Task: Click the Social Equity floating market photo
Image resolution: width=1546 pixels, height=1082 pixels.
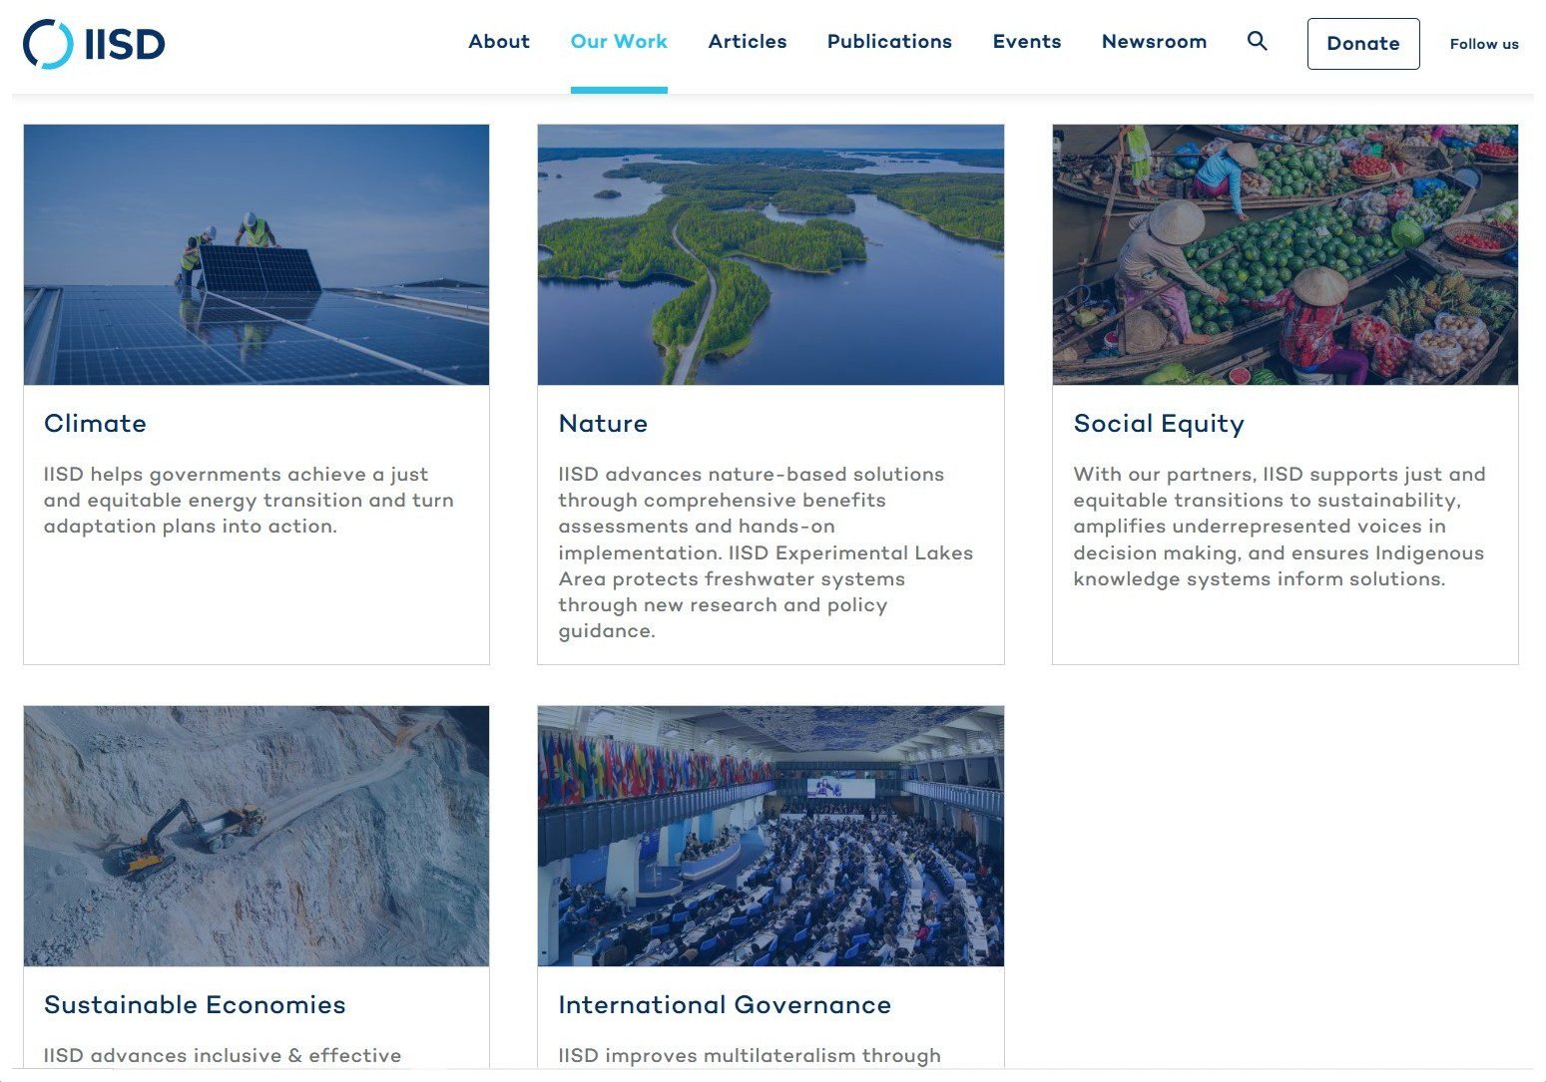Action: click(x=1286, y=254)
